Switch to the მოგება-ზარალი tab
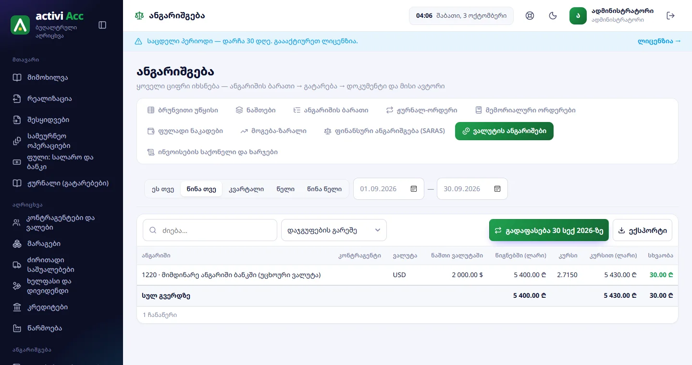Image resolution: width=692 pixels, height=365 pixels. [x=273, y=131]
